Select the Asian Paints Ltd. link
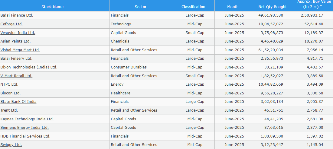This screenshot has height=149, width=333. tap(15, 41)
